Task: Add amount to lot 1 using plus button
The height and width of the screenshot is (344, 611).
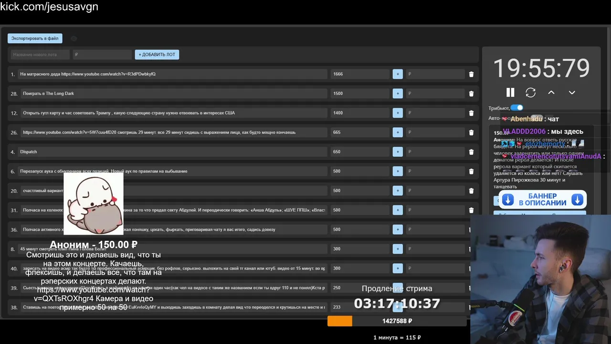Action: pyautogui.click(x=398, y=74)
